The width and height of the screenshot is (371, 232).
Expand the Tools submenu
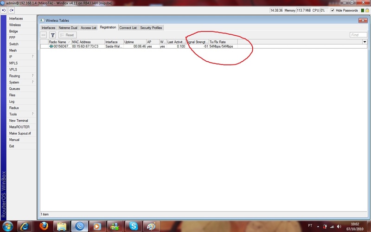[x=33, y=114]
